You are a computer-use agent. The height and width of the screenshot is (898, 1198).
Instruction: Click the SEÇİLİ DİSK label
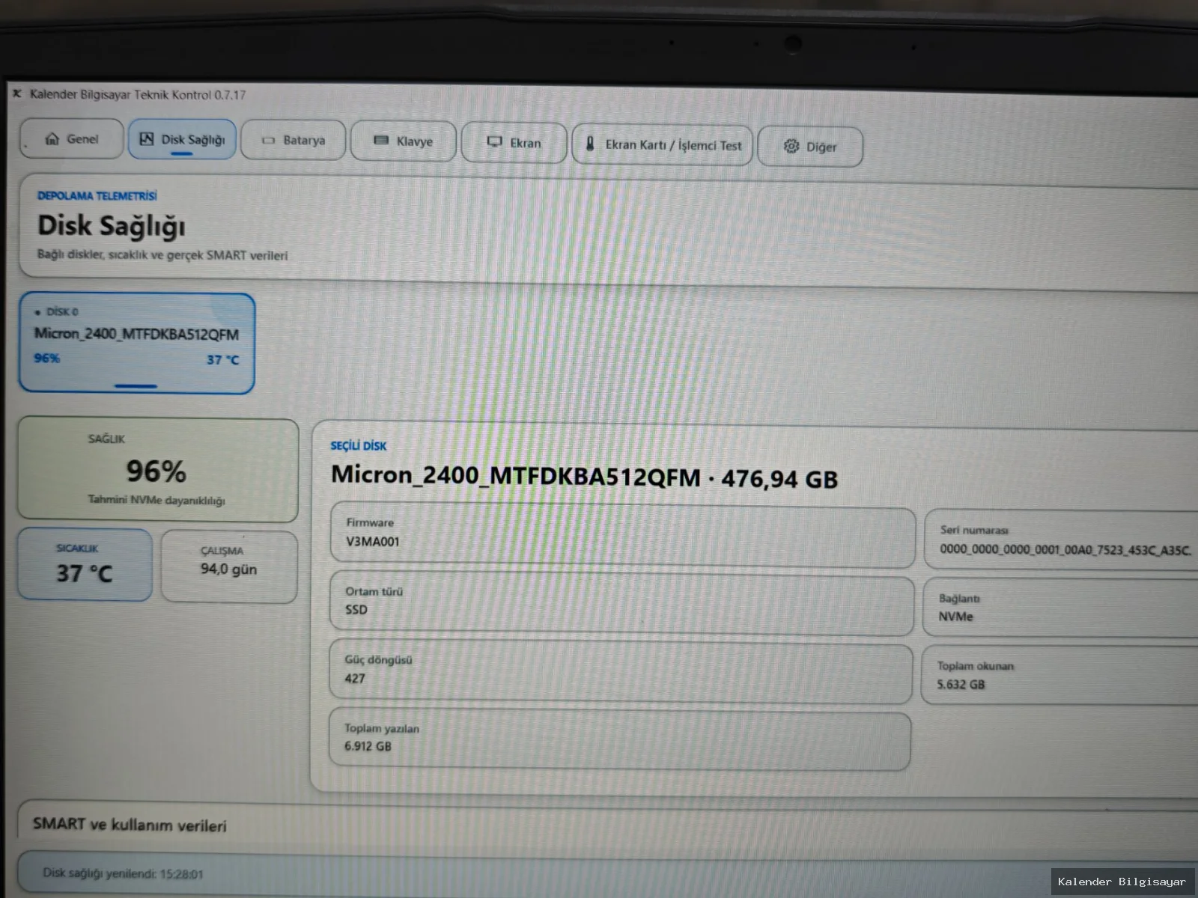[x=359, y=446]
